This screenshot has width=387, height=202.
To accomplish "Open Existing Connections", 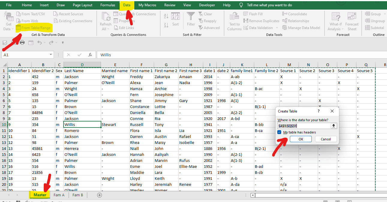I will pyautogui.click(x=73, y=21).
